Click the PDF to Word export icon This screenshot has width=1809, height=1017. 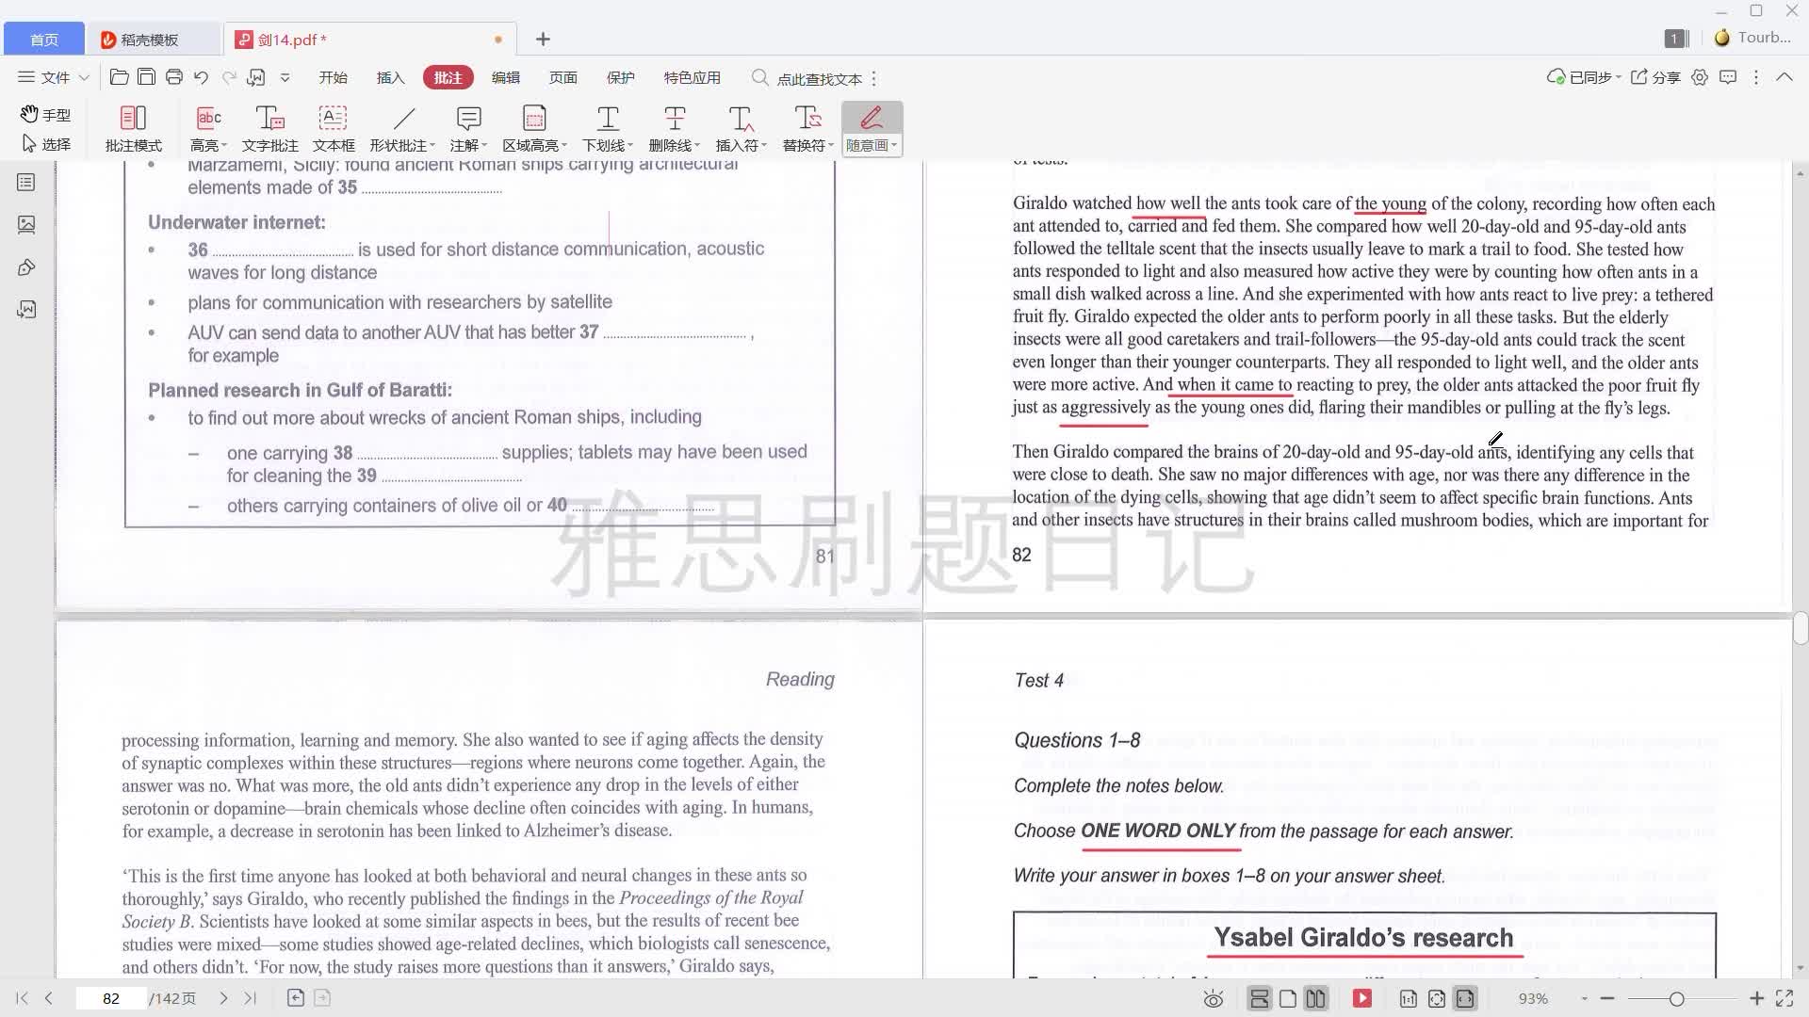[x=256, y=77]
